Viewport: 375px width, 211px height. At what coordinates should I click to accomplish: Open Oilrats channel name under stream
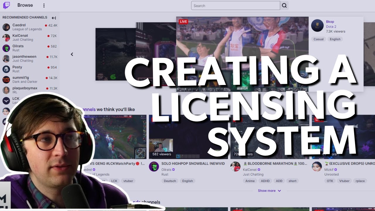point(166,170)
